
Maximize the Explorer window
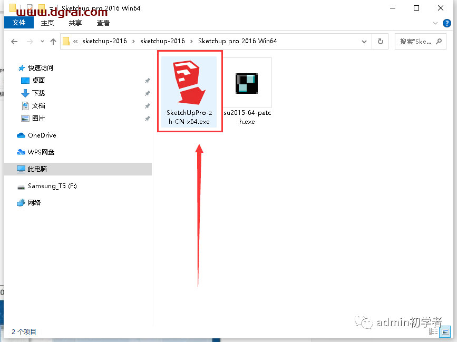click(x=416, y=8)
